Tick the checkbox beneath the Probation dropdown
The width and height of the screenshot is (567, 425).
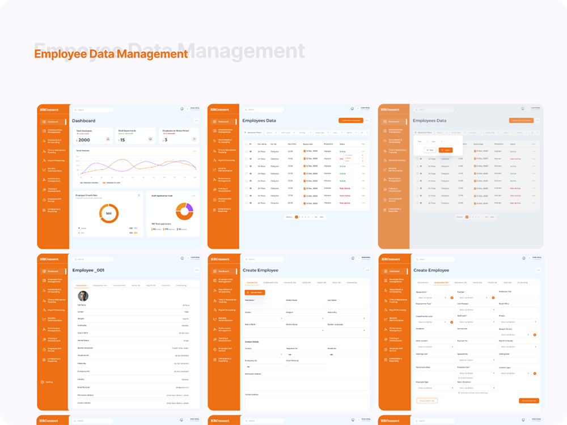point(459,378)
